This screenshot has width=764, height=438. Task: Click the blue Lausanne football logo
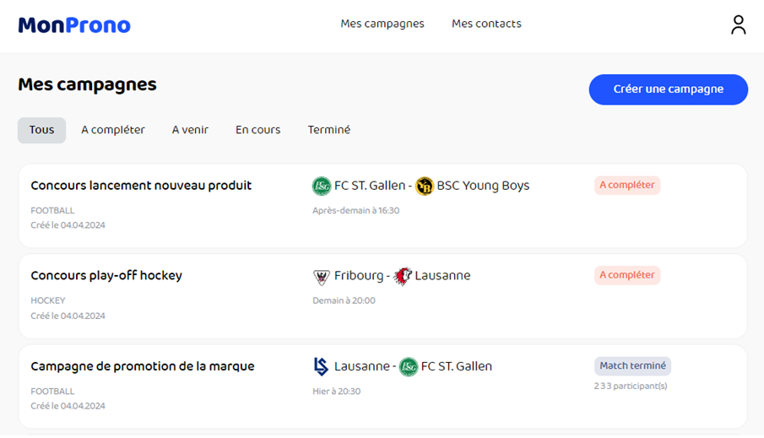(x=321, y=366)
